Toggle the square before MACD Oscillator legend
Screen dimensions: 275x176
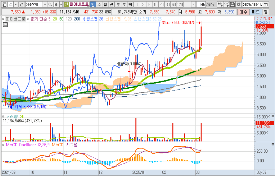pos(3,145)
